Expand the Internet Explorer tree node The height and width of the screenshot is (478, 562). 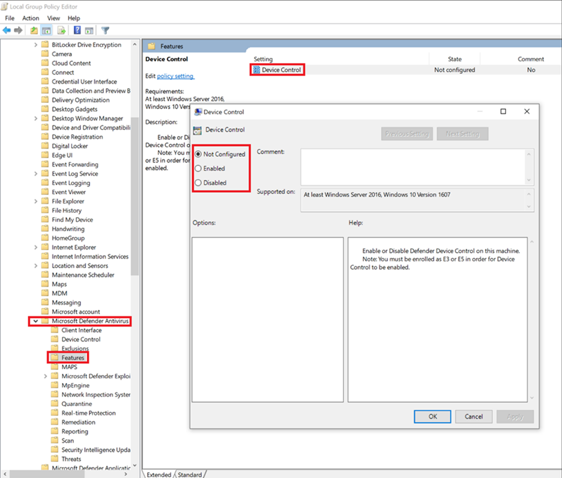(35, 248)
